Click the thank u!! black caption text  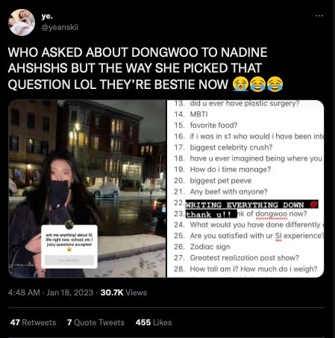click(208, 215)
